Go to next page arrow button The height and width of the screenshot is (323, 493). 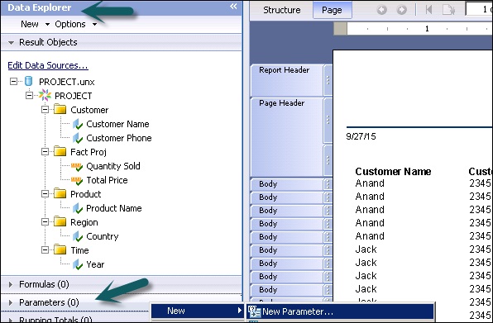[x=401, y=10]
